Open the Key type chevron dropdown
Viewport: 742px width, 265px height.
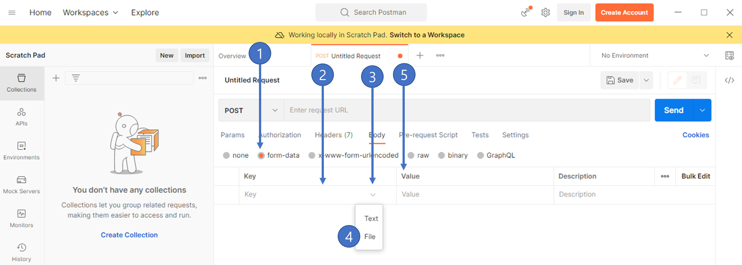(373, 195)
